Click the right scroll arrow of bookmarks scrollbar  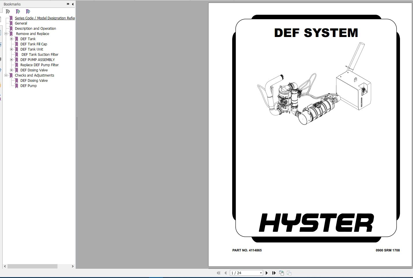(72, 266)
